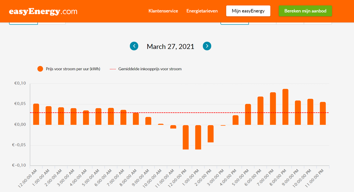Click the orange dot legend icon
354x192 pixels.
[x=40, y=69]
